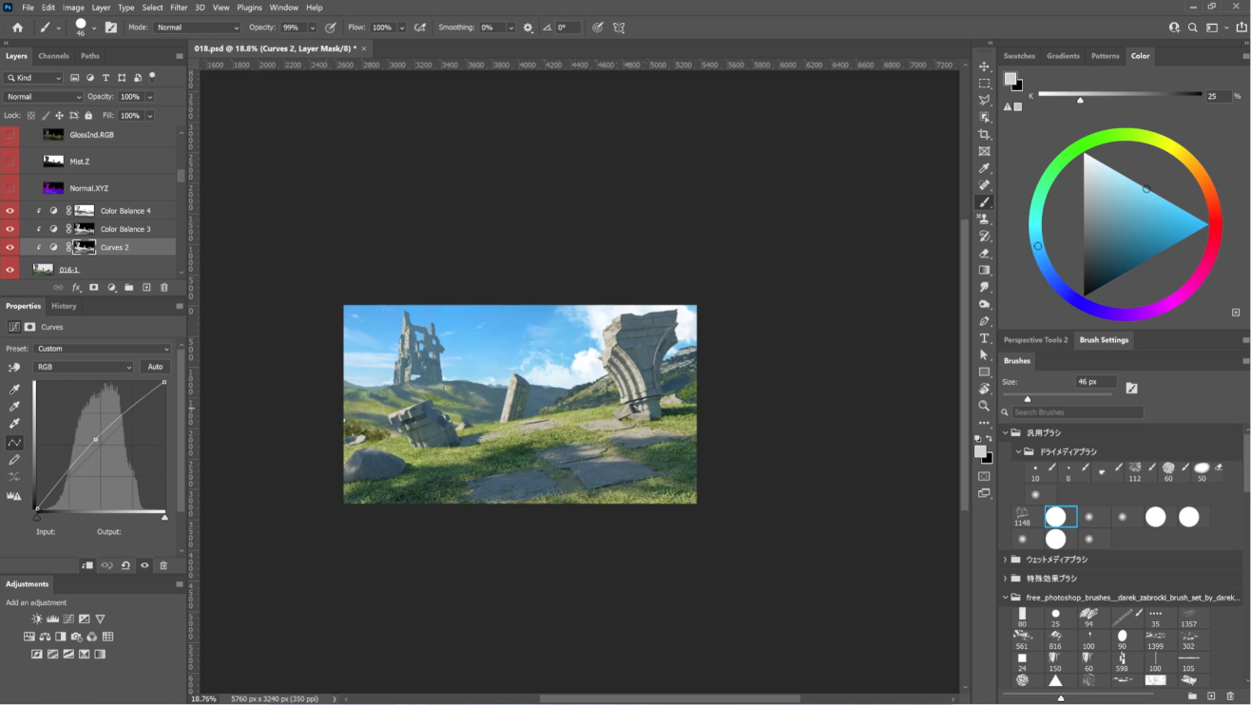Add a layer mask from Layers panel
The image size is (1251, 705).
(93, 287)
